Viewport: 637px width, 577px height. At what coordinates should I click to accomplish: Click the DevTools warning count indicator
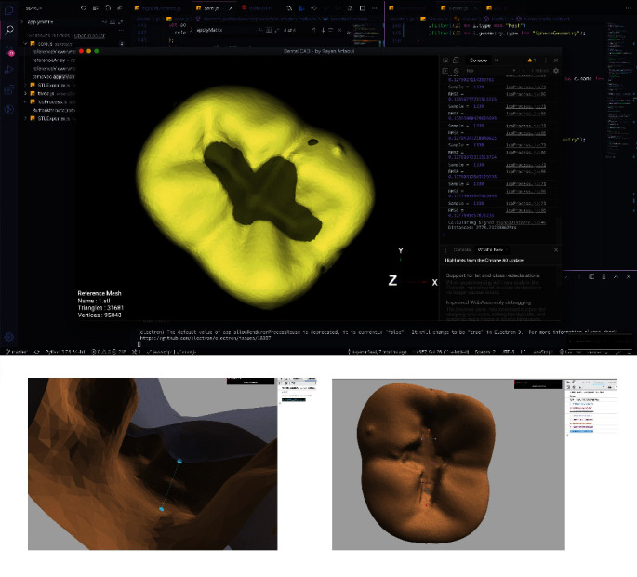point(531,60)
